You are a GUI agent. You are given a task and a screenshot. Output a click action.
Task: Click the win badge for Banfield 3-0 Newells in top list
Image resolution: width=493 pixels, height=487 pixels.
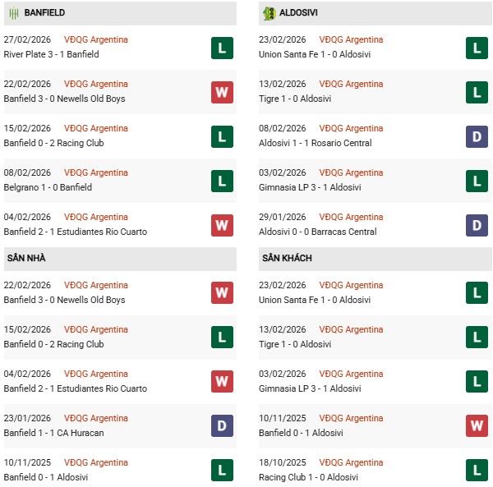coord(222,92)
